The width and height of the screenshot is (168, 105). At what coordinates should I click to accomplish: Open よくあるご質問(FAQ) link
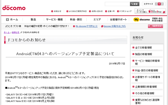click(x=78, y=11)
